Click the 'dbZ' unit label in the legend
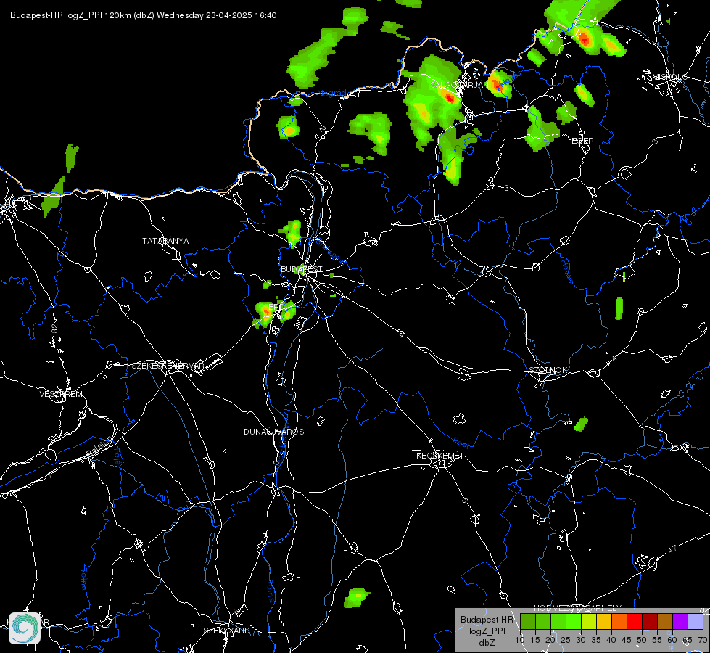Viewport: 710px width, 653px height. [x=487, y=642]
